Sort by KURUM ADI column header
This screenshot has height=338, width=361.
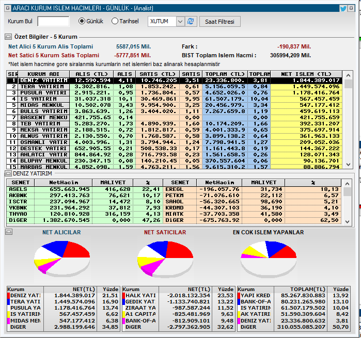[x=43, y=74]
